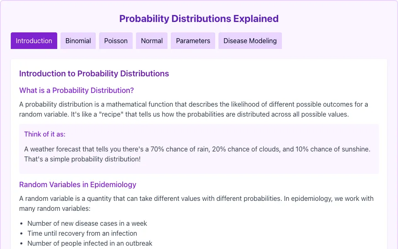Click the What is a Probability Distribution heading
Viewport: 398px width, 249px height.
point(76,90)
